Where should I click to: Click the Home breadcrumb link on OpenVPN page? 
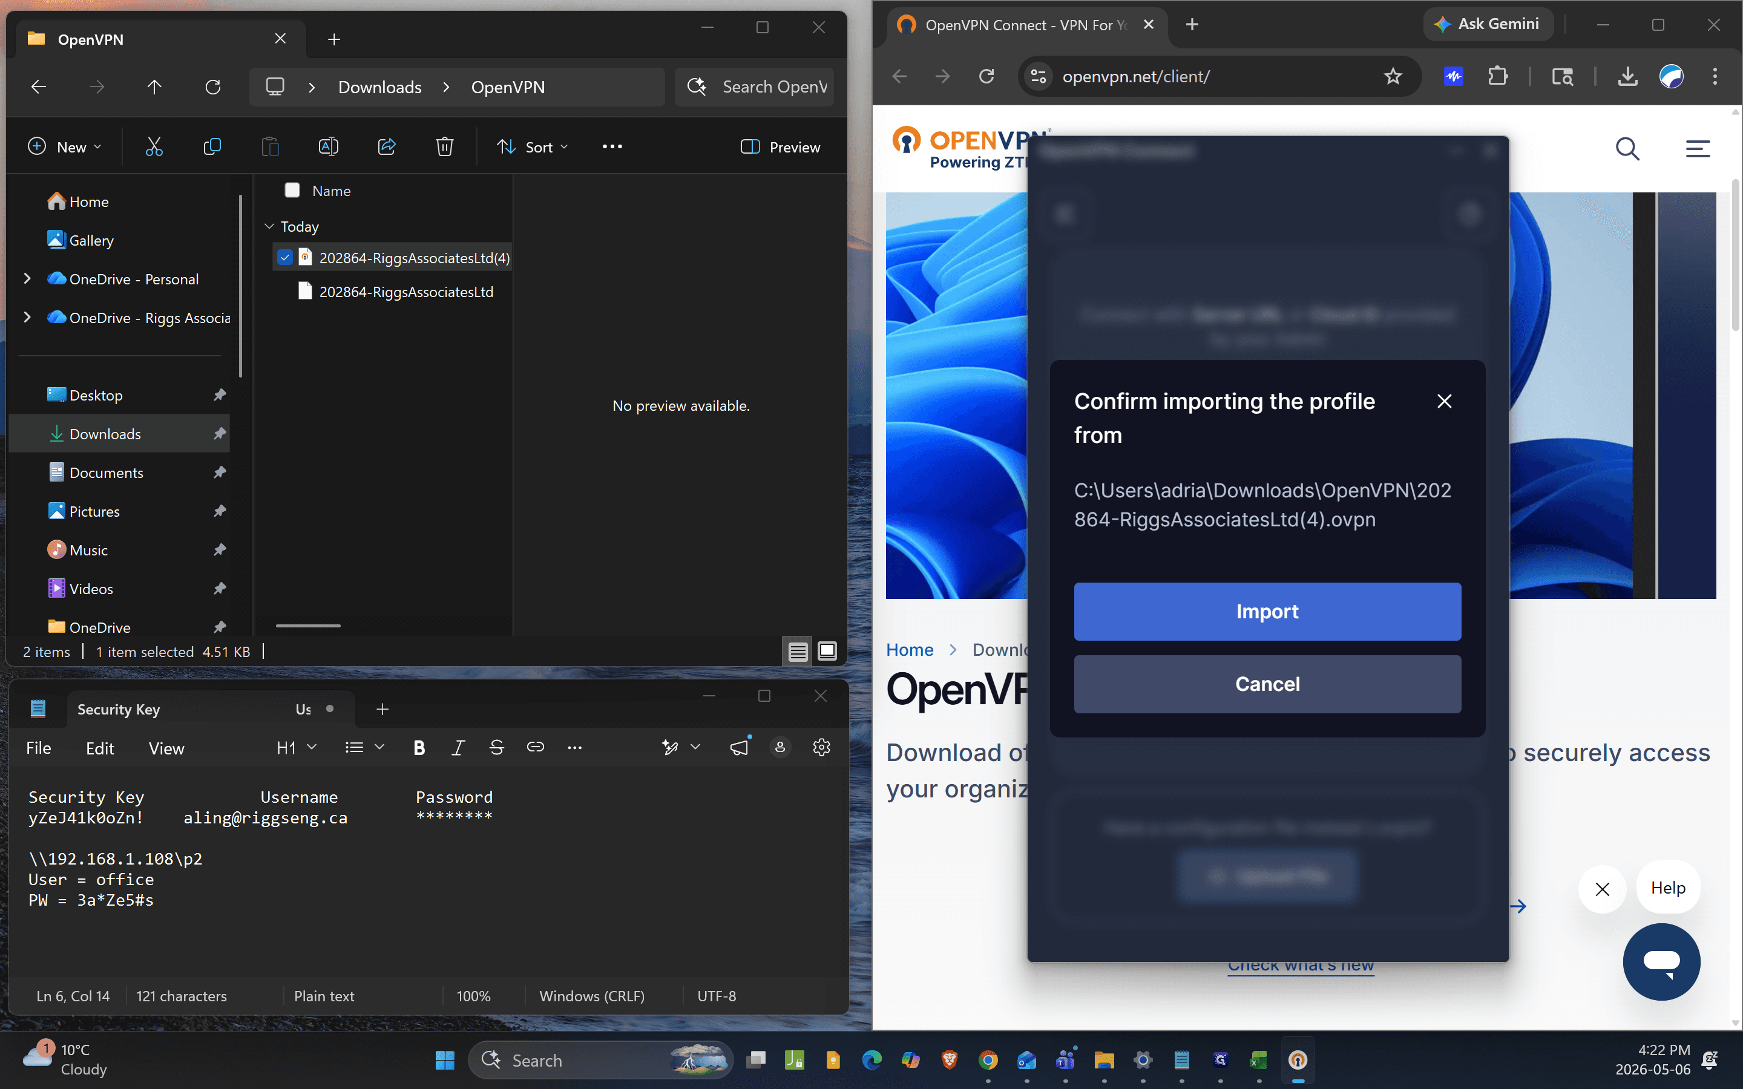[909, 650]
